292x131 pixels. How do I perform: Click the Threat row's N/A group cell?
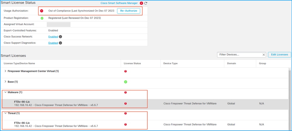coord(262,125)
